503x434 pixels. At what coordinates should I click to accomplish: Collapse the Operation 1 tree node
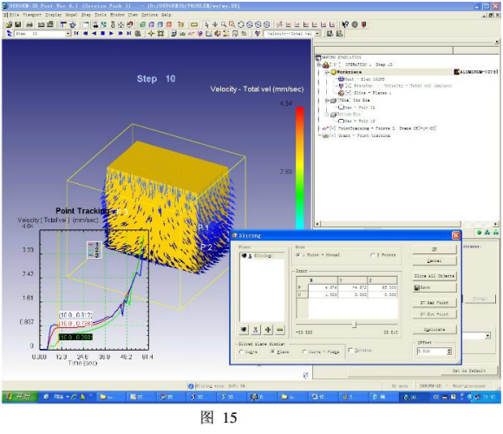pos(319,65)
